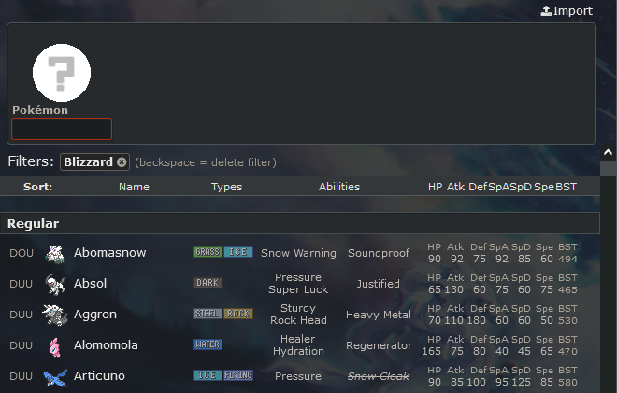Viewport: 617px width, 393px height.
Task: Click Alomomola's Regenerator ability
Action: [379, 345]
